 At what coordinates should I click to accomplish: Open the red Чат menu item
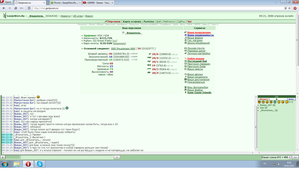(189, 21)
